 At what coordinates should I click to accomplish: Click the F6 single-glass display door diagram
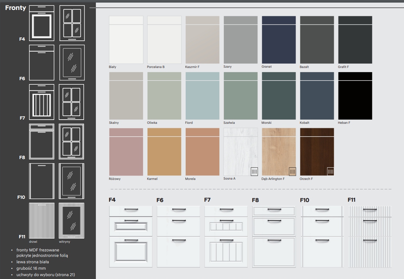[x=72, y=63]
